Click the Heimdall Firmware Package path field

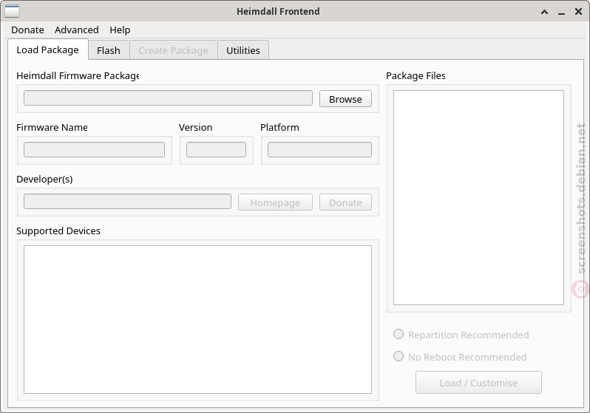click(x=168, y=98)
